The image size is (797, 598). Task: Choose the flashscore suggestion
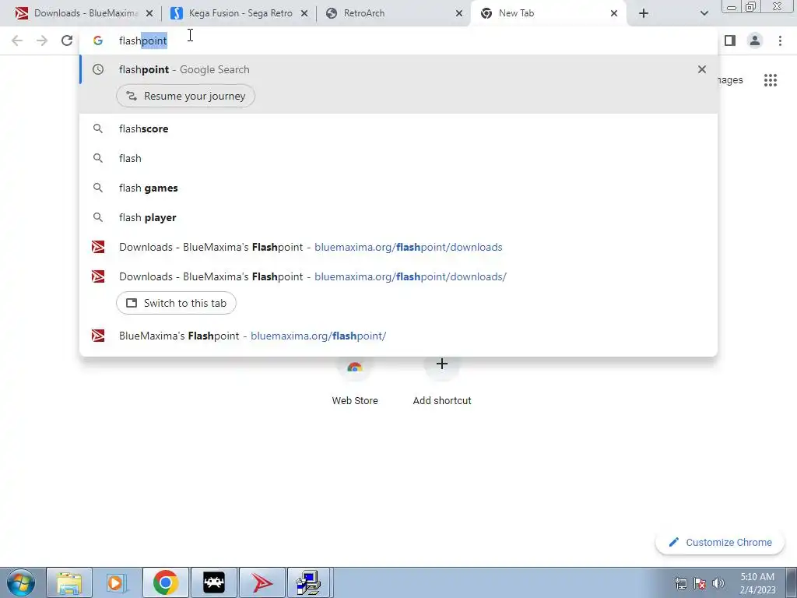399,128
